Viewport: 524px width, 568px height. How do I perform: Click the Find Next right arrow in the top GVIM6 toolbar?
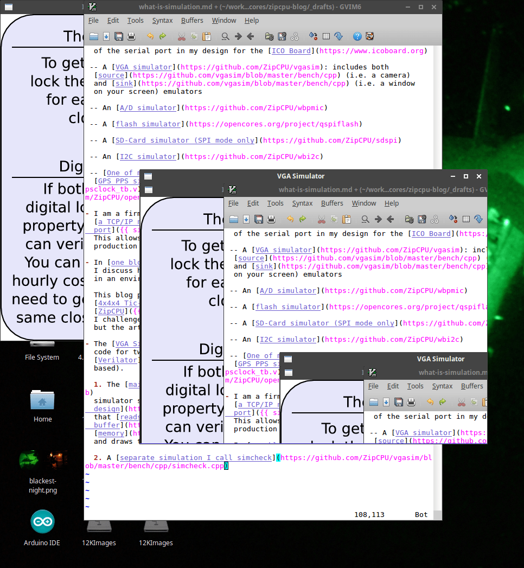238,36
